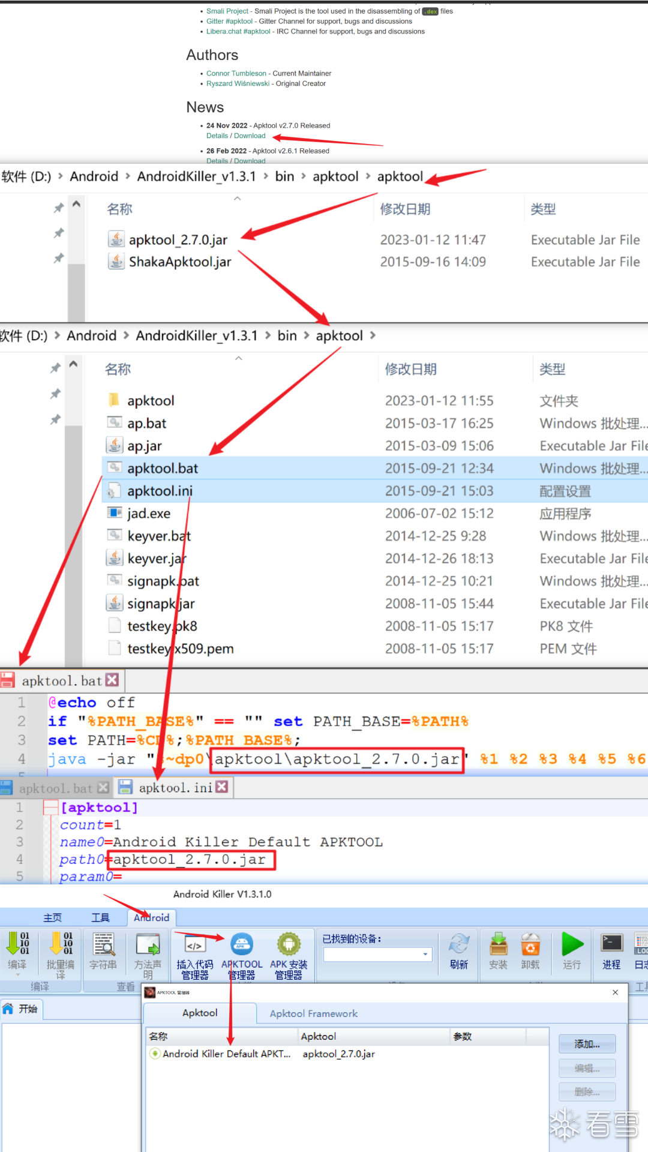
Task: Switch to the 主页 ribbon tab
Action: 53,917
